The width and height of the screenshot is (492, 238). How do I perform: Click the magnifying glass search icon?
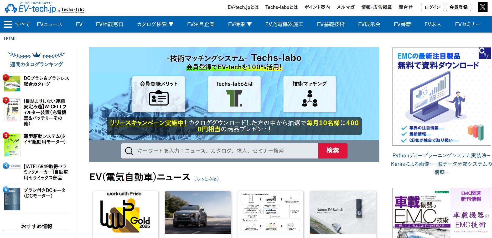(129, 151)
